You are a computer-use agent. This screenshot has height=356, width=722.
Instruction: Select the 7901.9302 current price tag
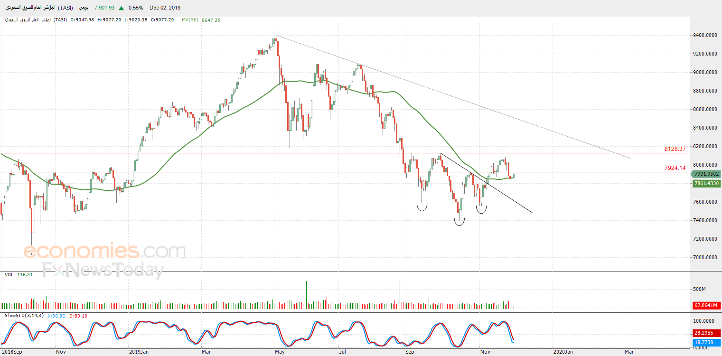click(x=706, y=174)
